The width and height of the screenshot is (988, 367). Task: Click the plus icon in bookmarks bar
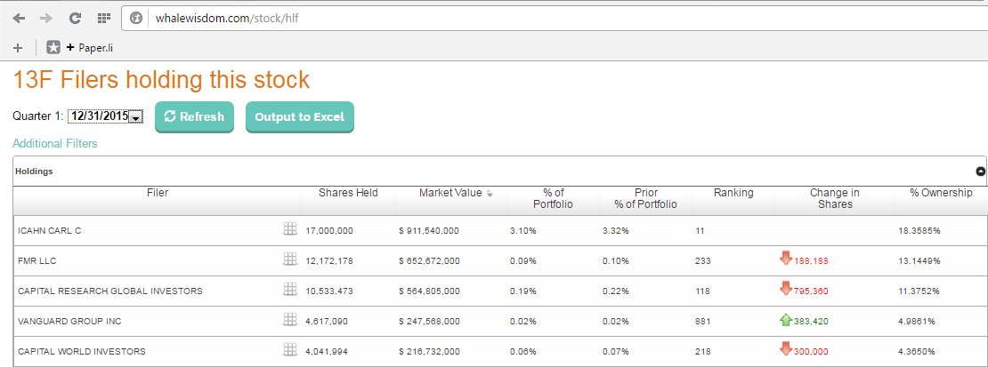pos(18,47)
